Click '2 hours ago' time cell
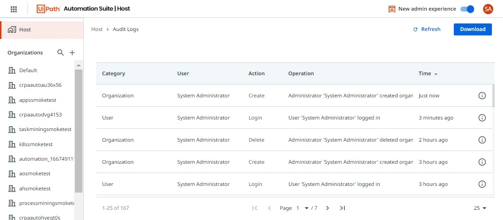 point(433,140)
